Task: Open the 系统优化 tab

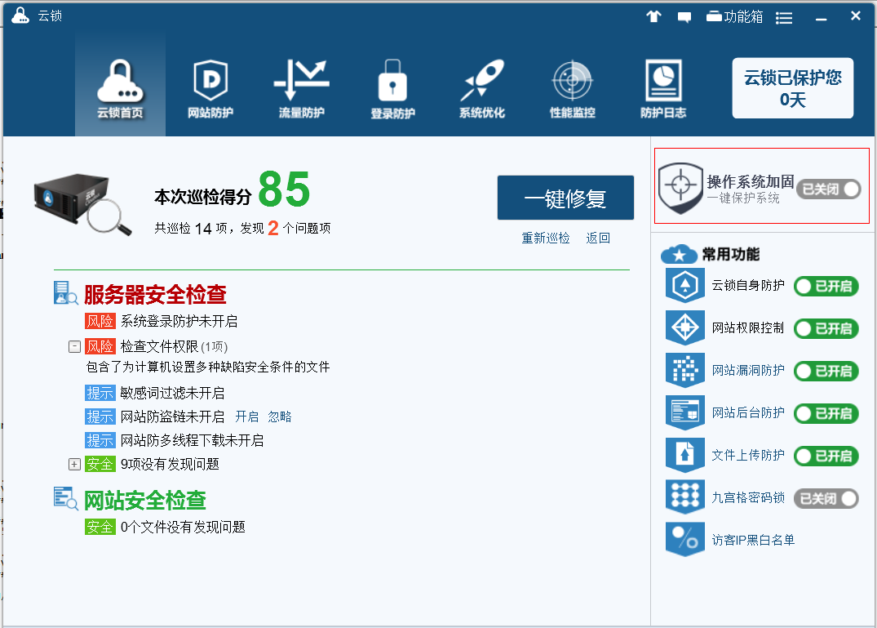Action: tap(482, 89)
